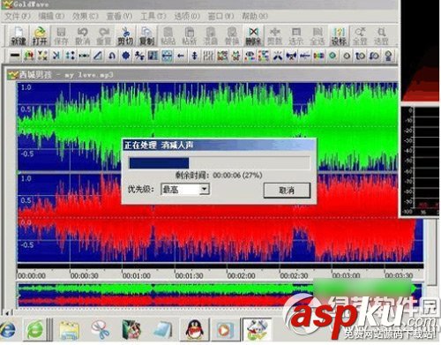Open the 帮助(H) menu
441x345 pixels.
(x=255, y=16)
